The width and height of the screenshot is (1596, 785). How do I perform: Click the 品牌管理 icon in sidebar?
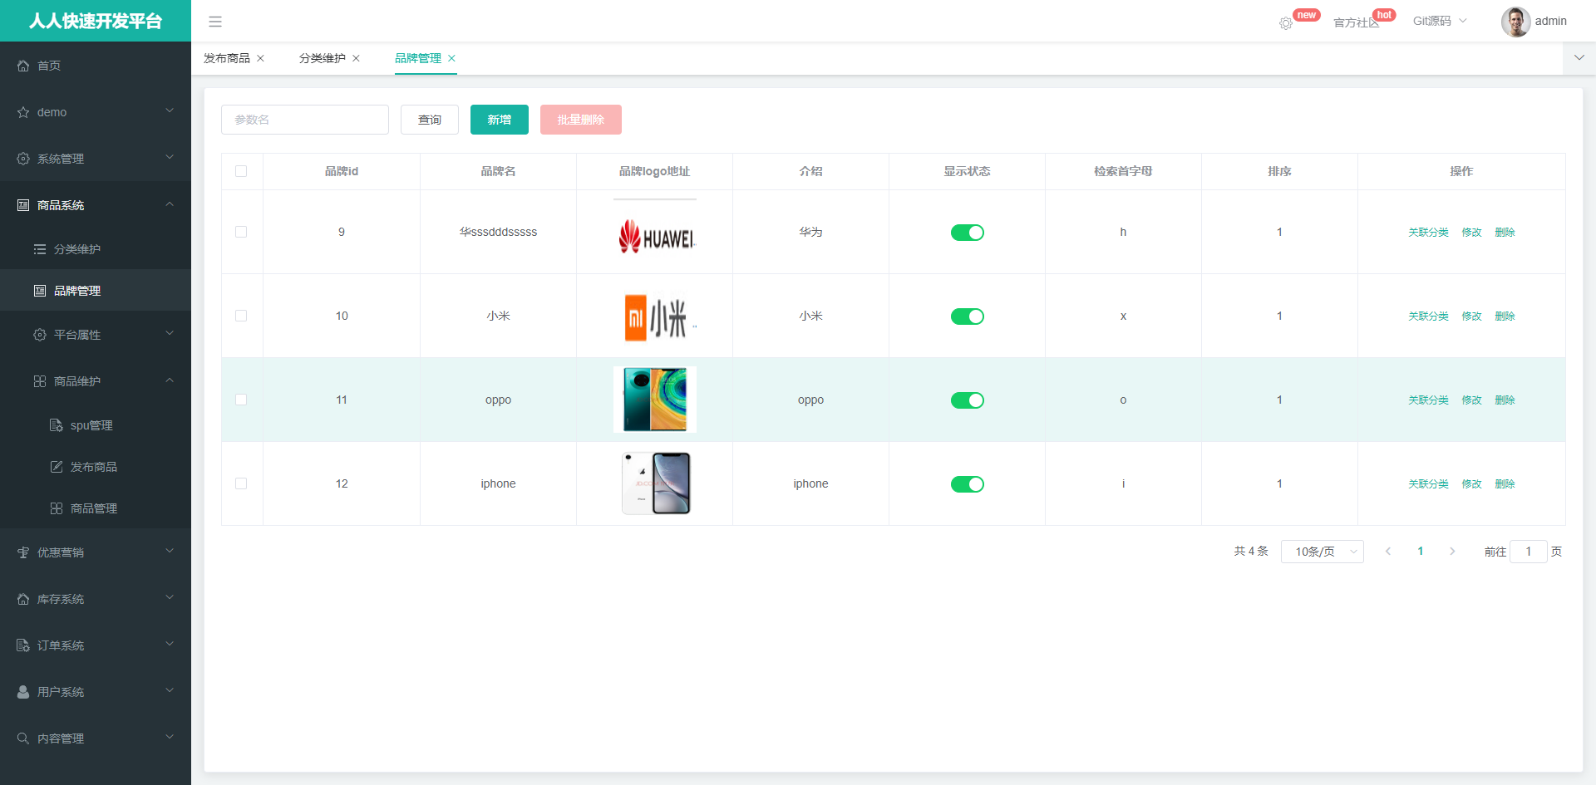[x=40, y=291]
